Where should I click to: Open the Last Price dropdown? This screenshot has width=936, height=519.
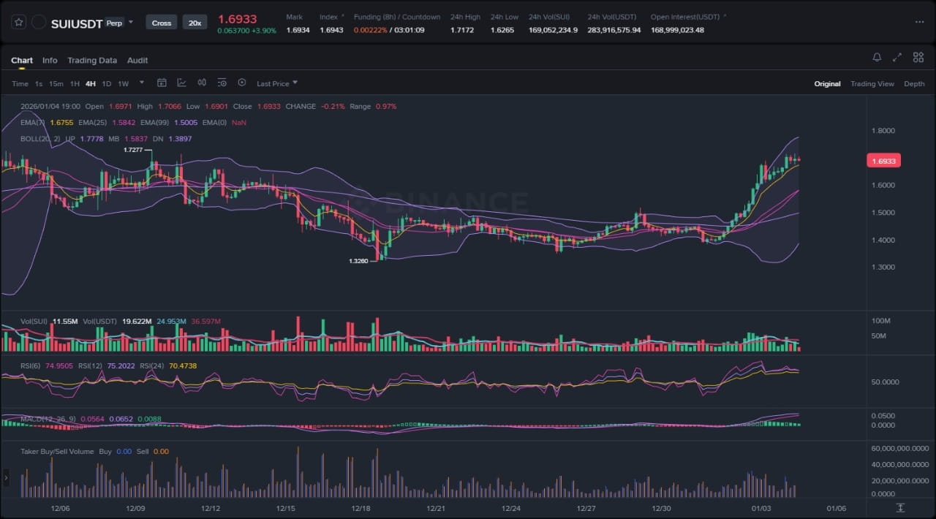(x=276, y=83)
